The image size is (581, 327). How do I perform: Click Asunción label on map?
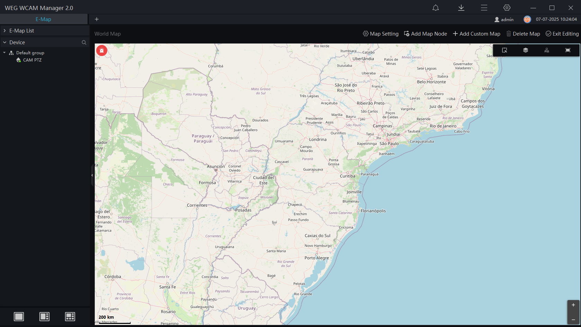tap(216, 167)
